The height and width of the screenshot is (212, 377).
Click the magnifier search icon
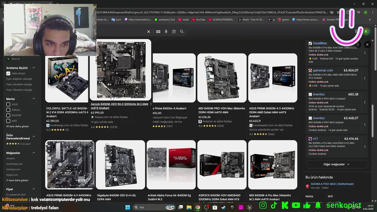[182, 32]
